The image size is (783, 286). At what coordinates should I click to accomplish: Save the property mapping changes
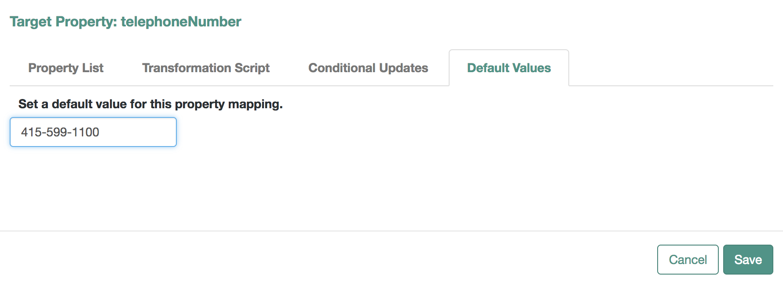[x=748, y=260]
